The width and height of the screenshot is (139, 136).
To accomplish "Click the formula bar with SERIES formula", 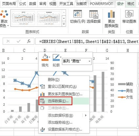I will point(87,41).
